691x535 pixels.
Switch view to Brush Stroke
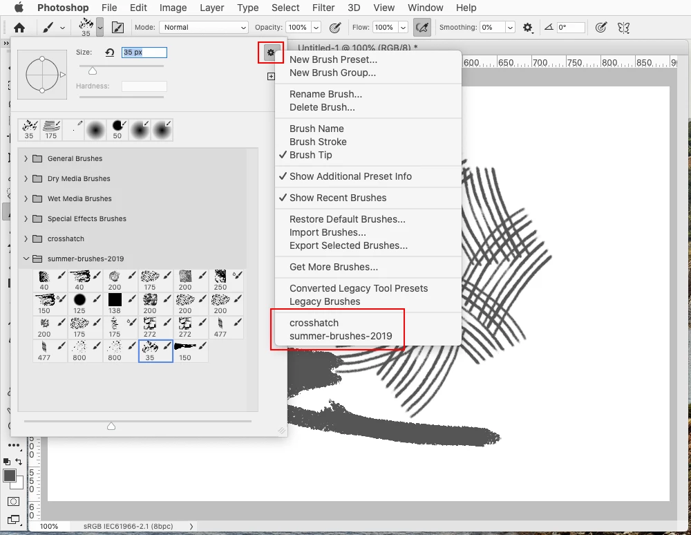[318, 142]
